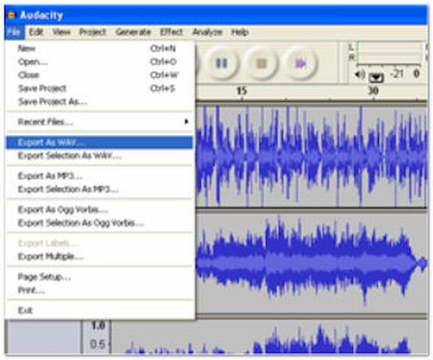Click the 15 mark on timeline ruler

click(x=241, y=91)
